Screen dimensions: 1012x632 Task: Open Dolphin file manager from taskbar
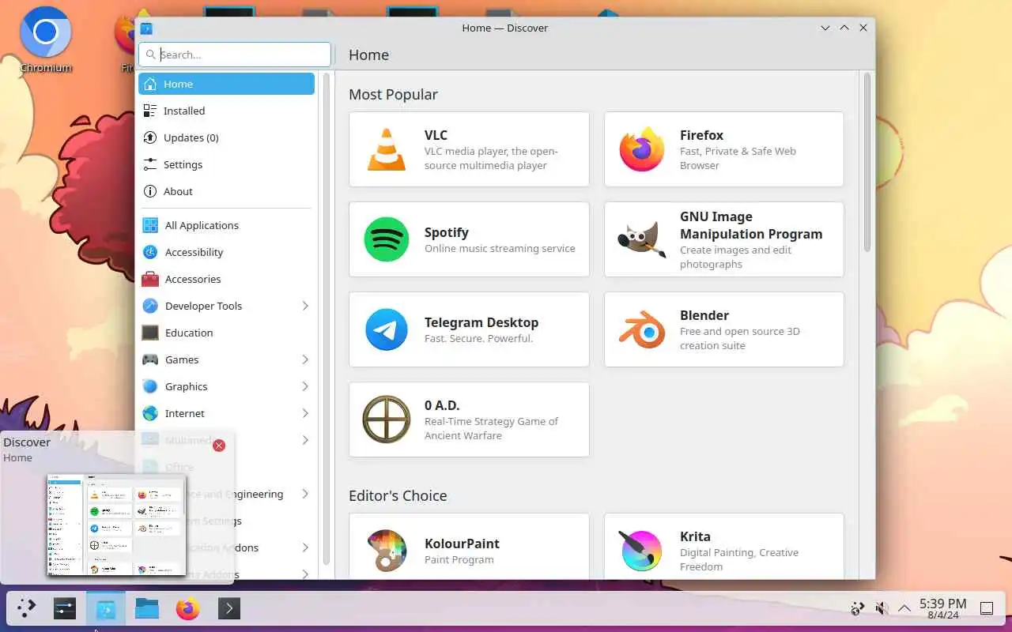[x=147, y=608]
